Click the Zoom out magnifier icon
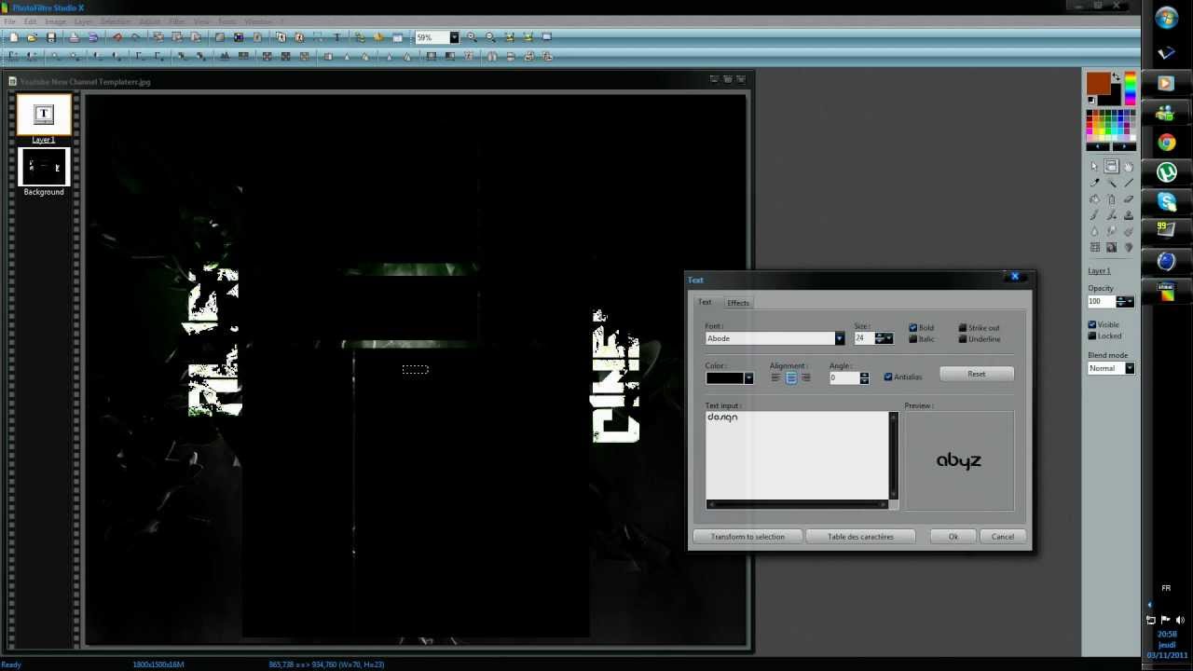This screenshot has height=671, width=1193. pos(490,37)
